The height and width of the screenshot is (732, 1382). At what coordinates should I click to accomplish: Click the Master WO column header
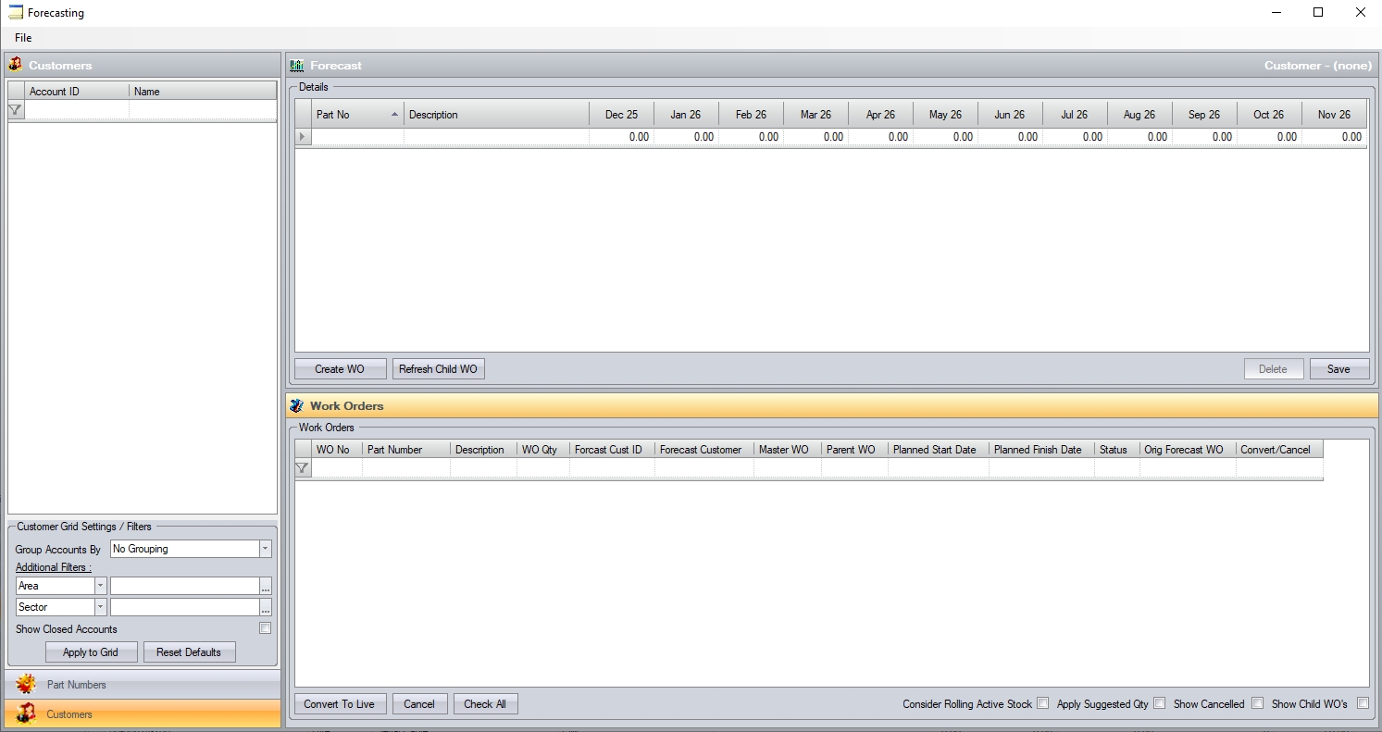(788, 450)
